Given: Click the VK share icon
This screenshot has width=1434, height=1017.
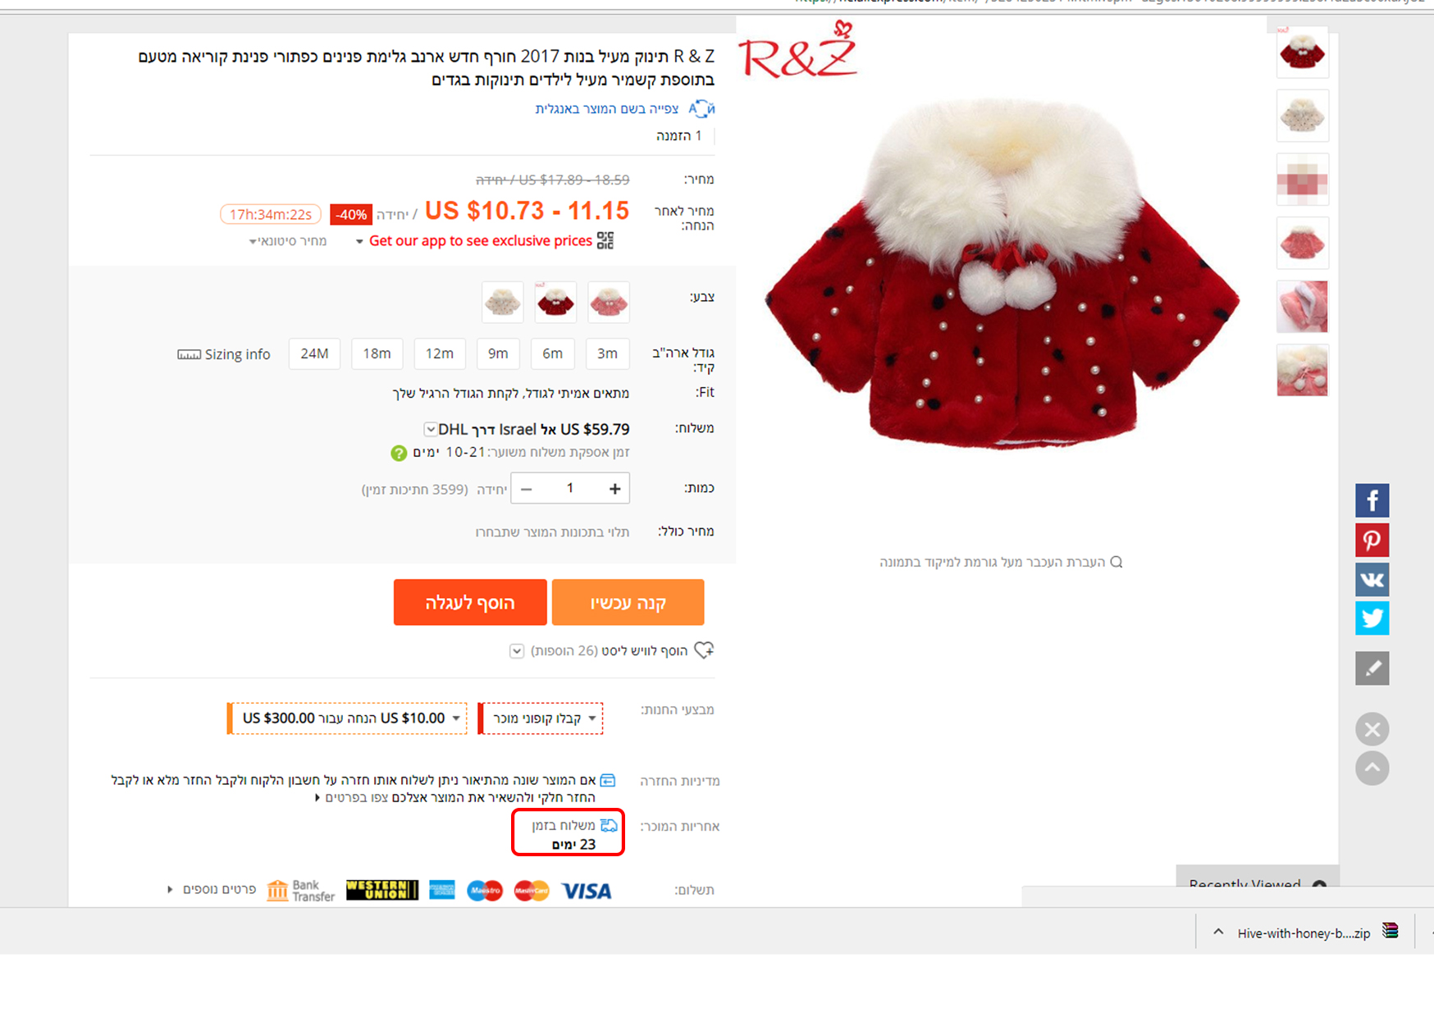Looking at the screenshot, I should (x=1372, y=580).
